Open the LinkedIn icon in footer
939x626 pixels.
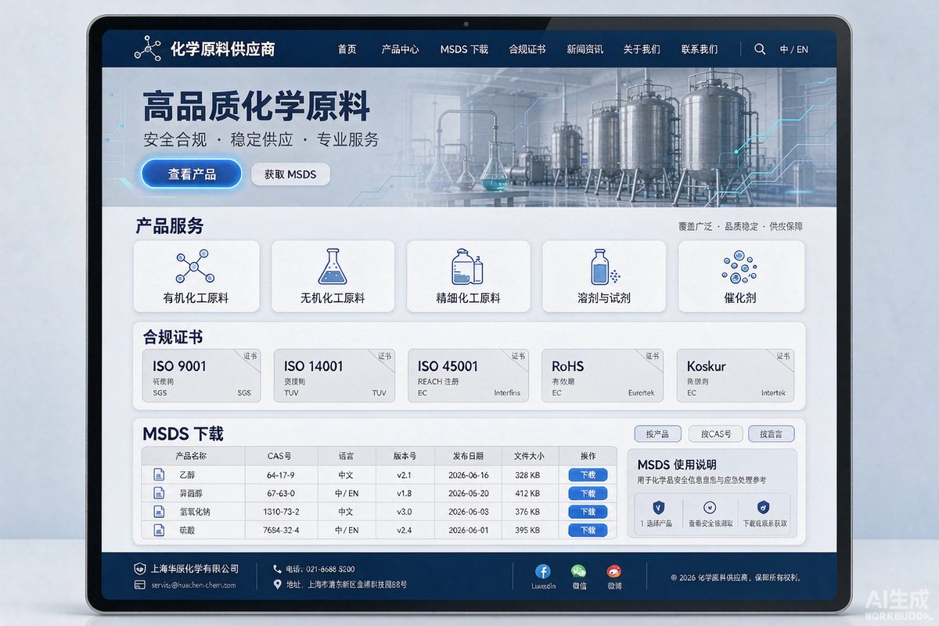point(542,571)
